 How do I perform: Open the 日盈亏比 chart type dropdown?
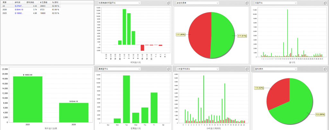click(296, 3)
